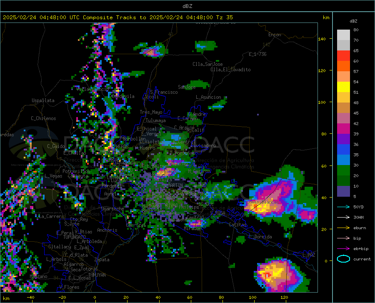The image size is (375, 303).
Task: Click the 'Potrerillos' map label
Action: 76,171
